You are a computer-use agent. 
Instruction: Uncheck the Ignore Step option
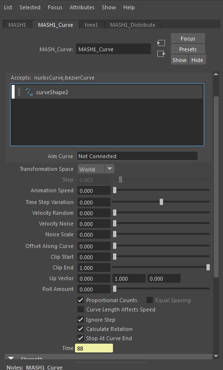tap(80, 320)
